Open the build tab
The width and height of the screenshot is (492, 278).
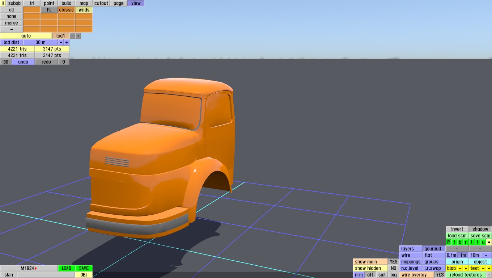(x=67, y=3)
